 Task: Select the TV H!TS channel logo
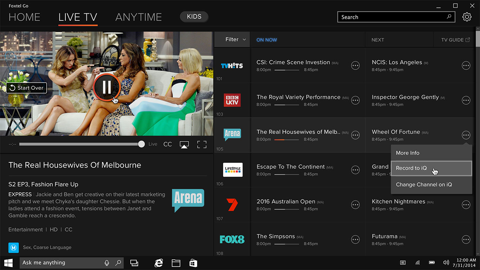click(232, 66)
